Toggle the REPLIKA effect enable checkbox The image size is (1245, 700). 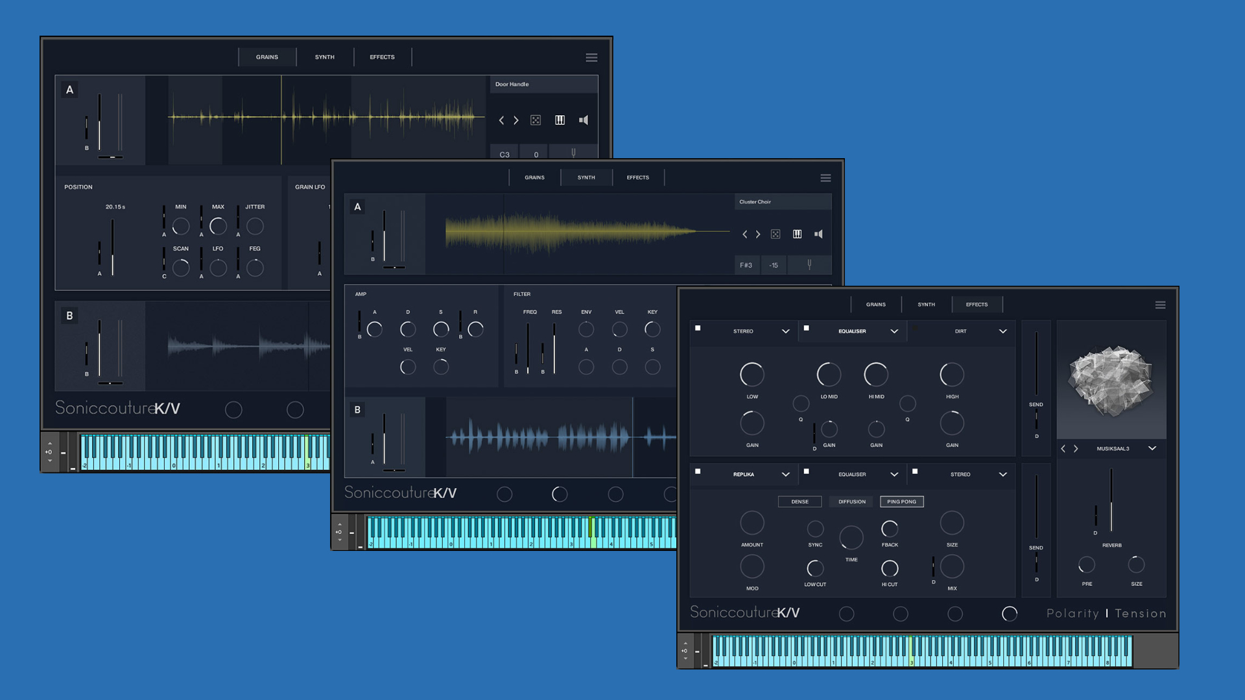click(x=698, y=471)
